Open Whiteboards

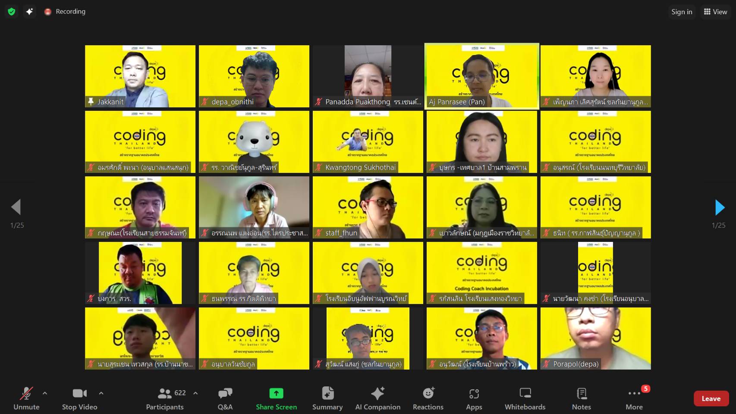pyautogui.click(x=525, y=398)
